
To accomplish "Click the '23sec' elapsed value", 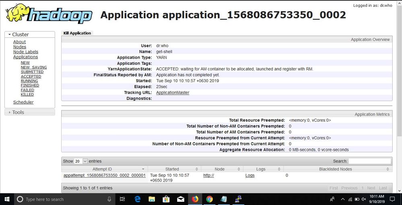I will pos(161,87).
